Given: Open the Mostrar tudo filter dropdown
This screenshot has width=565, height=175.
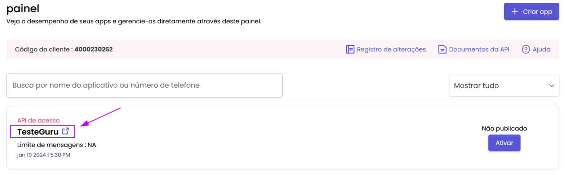Looking at the screenshot, I should (x=504, y=86).
